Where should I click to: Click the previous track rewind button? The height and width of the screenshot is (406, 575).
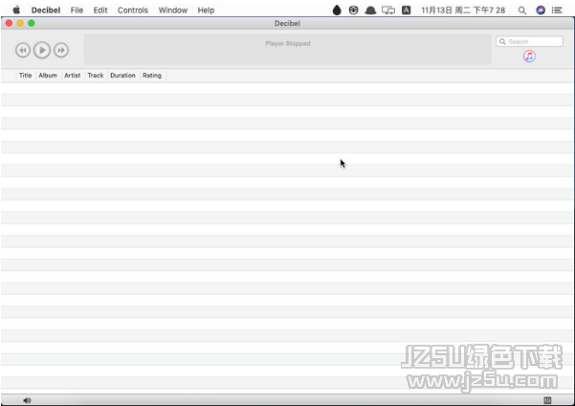pyautogui.click(x=23, y=50)
